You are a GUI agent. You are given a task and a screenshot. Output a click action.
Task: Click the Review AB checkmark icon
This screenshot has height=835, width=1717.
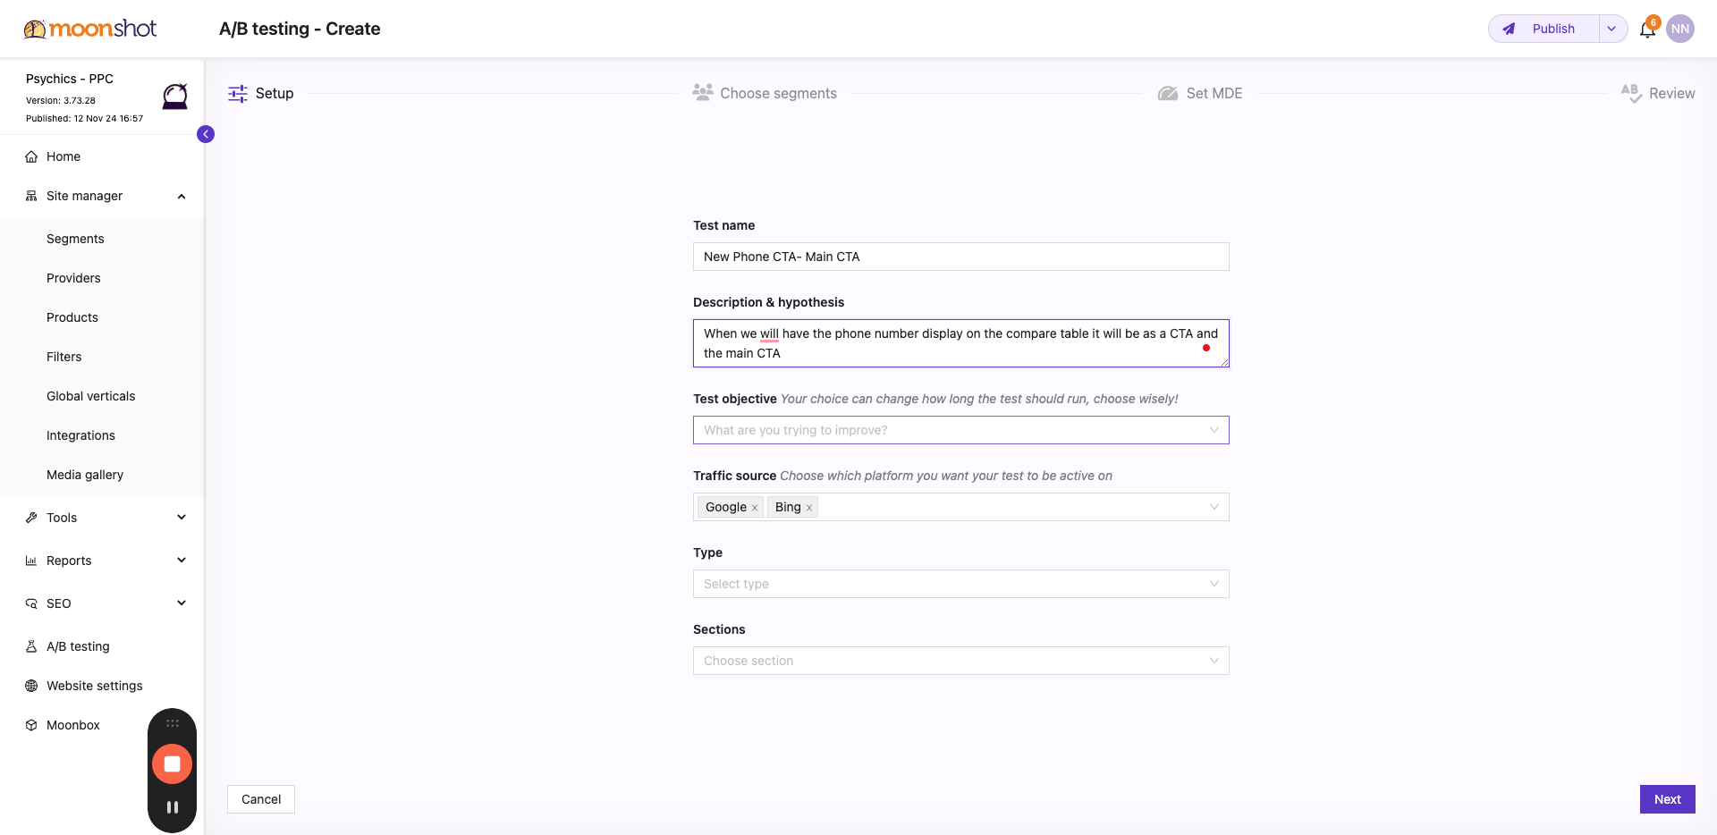[x=1631, y=93]
